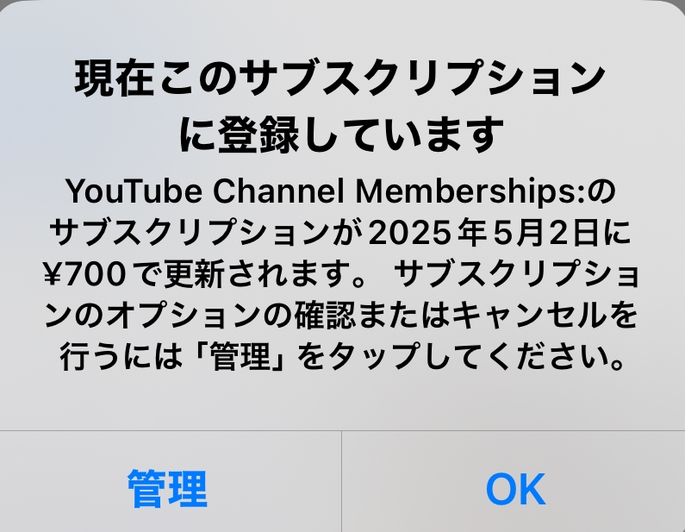Click the ¥700 price text
This screenshot has width=685, height=532.
[x=85, y=274]
